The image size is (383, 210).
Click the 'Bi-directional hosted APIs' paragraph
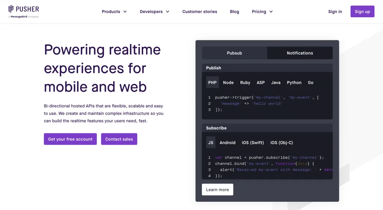point(104,113)
